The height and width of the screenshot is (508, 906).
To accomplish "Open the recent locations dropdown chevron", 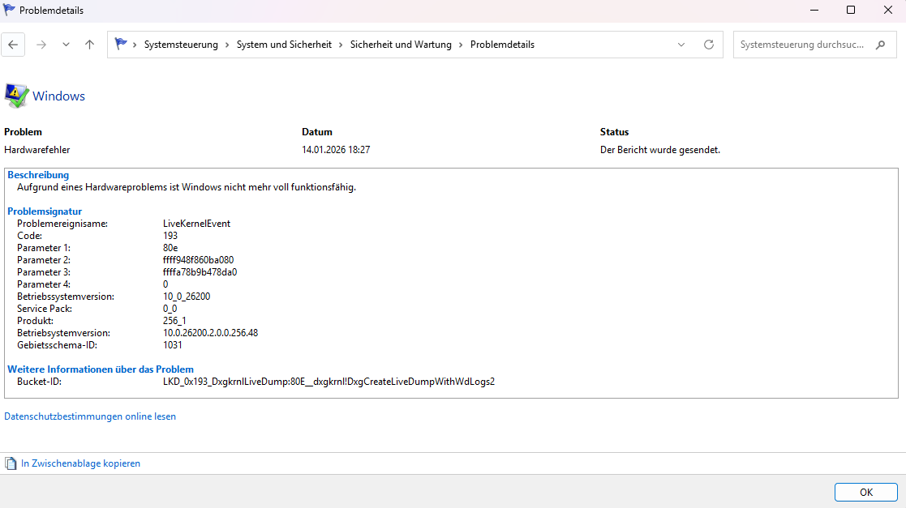I will coord(66,45).
